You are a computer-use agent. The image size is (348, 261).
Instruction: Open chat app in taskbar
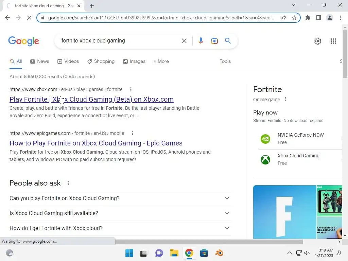coord(159,253)
